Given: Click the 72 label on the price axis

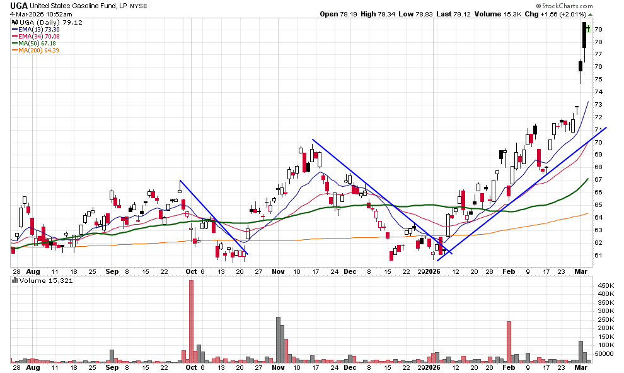Looking at the screenshot, I should [599, 117].
